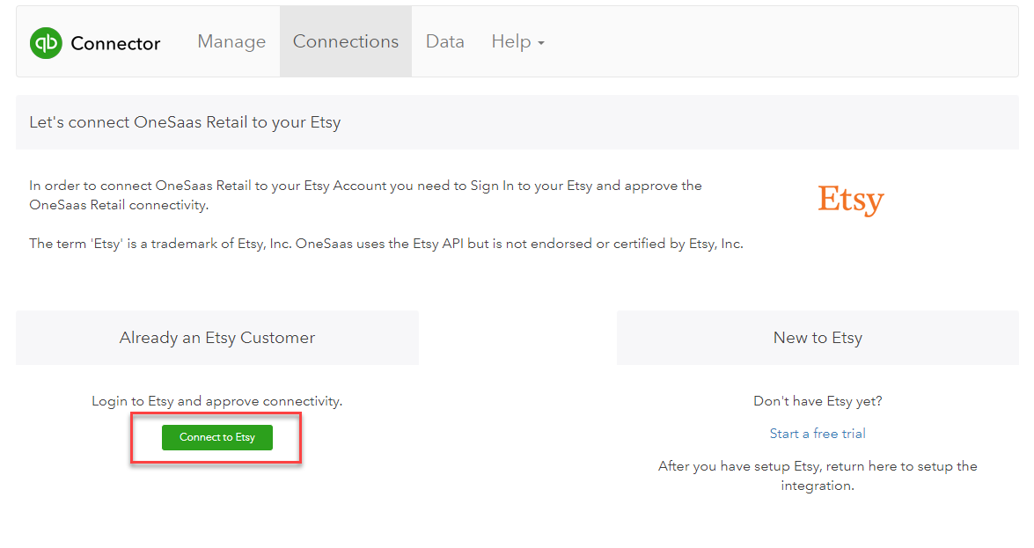
Task: Click the Connector brand name
Action: click(115, 43)
